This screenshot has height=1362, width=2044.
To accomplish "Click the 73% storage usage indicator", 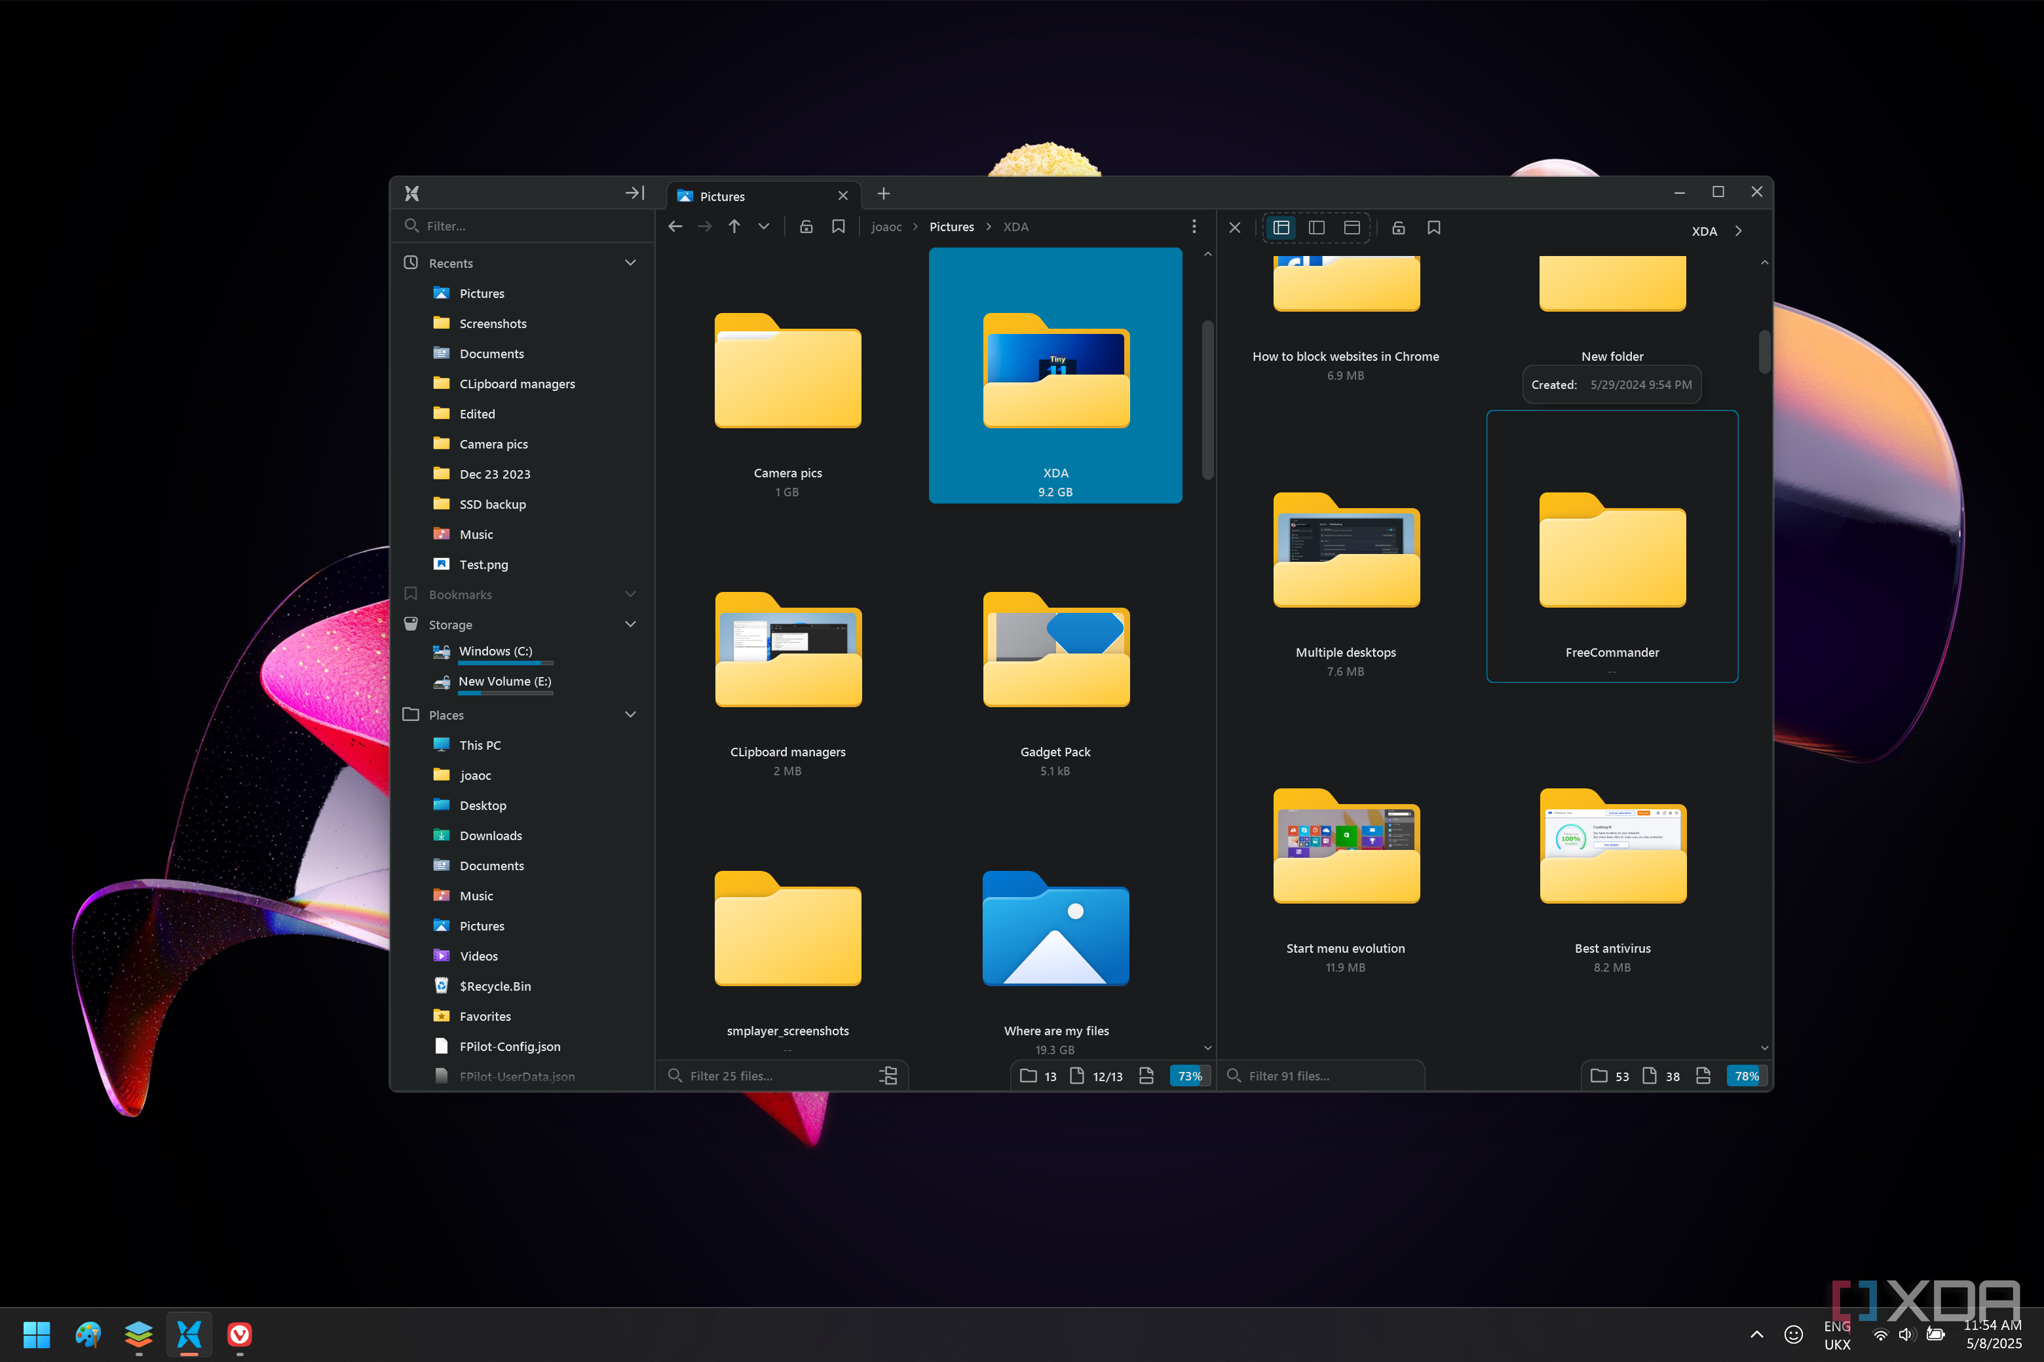I will click(1190, 1077).
